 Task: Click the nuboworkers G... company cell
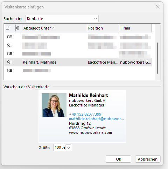coord(135,62)
